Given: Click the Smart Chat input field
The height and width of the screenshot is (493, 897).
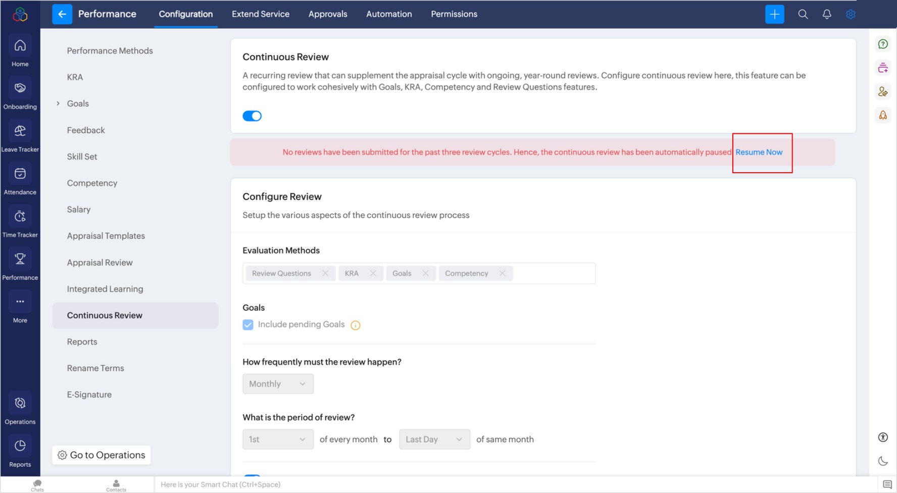Looking at the screenshot, I should [x=354, y=484].
